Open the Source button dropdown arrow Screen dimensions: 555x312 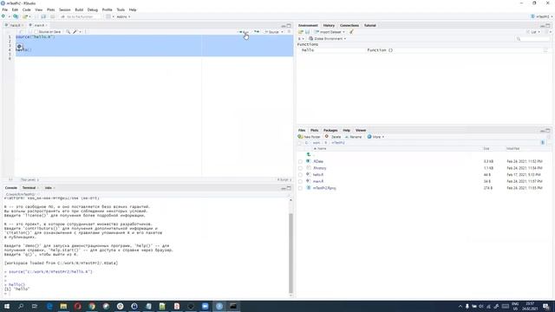282,32
